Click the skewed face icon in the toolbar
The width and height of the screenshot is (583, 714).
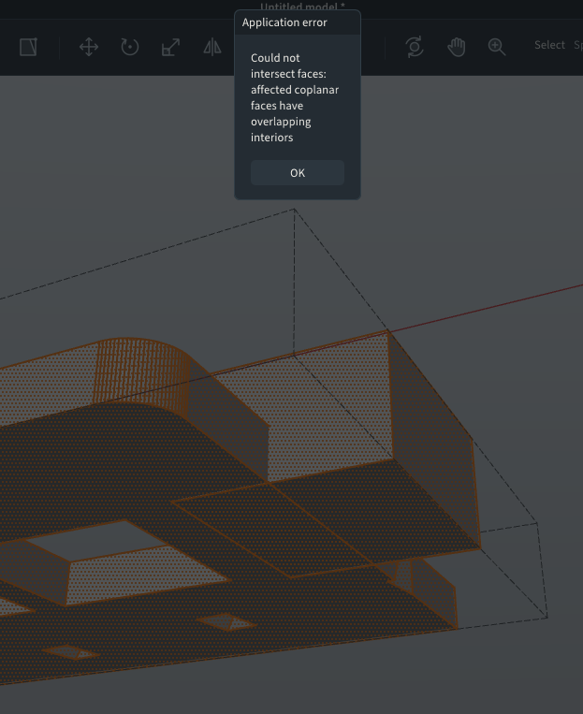coord(28,47)
